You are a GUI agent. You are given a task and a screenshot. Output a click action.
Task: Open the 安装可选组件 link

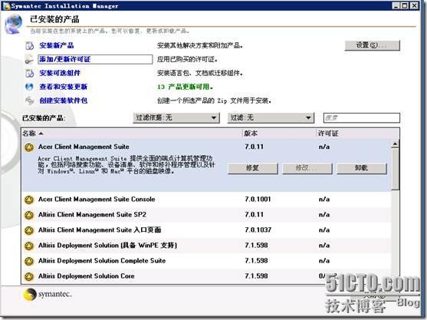[60, 73]
